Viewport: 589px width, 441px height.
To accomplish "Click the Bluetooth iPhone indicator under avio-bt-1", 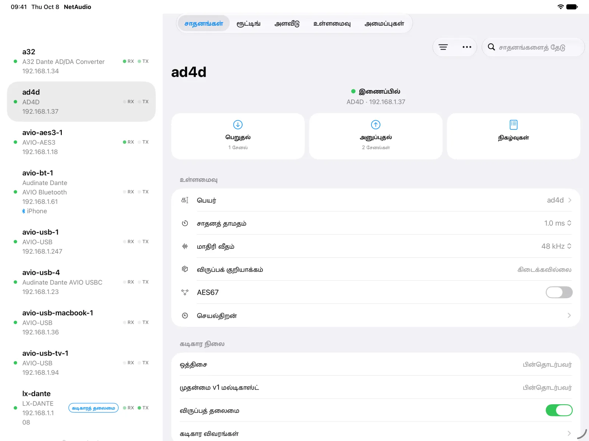I will (35, 211).
